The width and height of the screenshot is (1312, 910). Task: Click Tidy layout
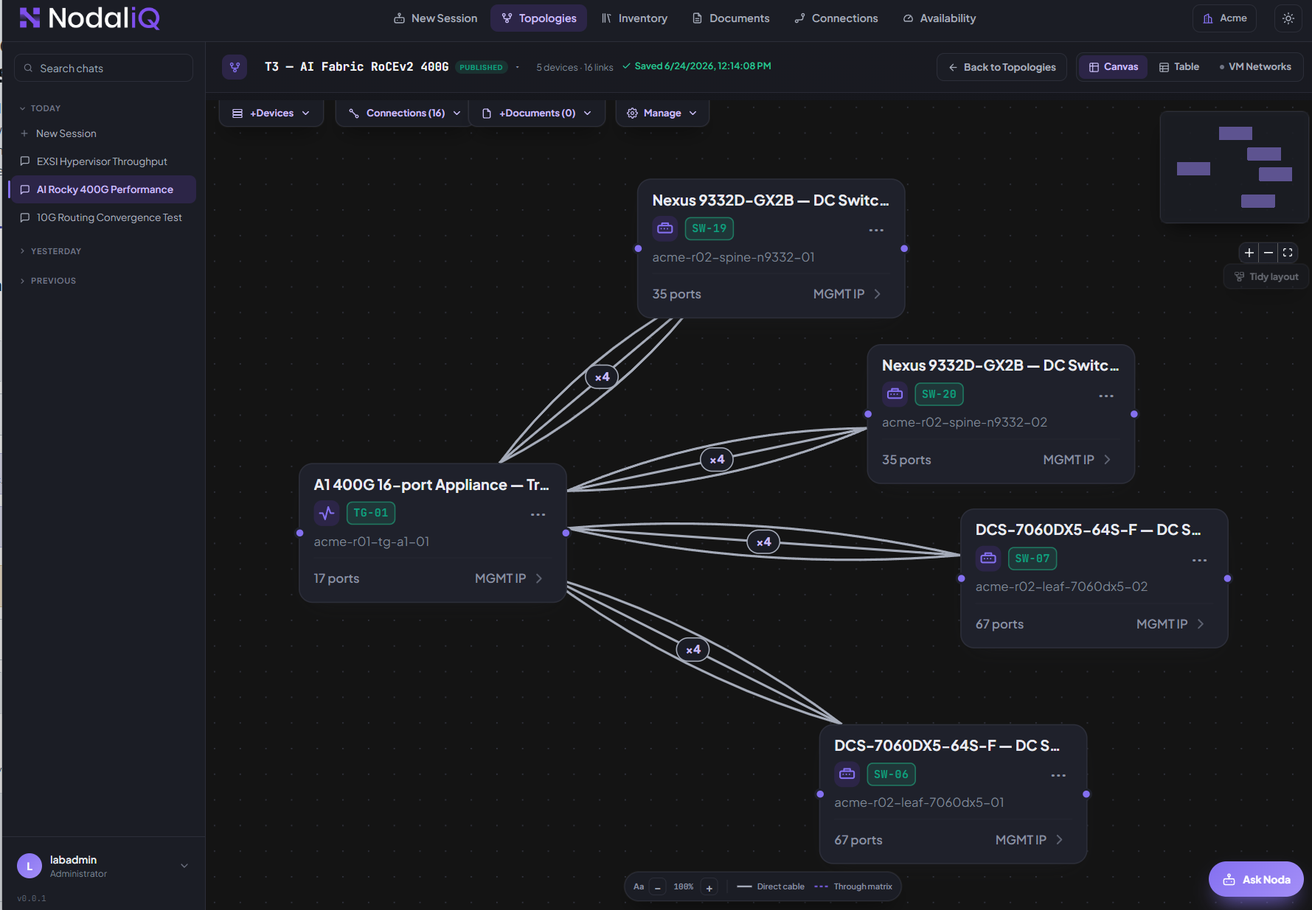pos(1266,277)
